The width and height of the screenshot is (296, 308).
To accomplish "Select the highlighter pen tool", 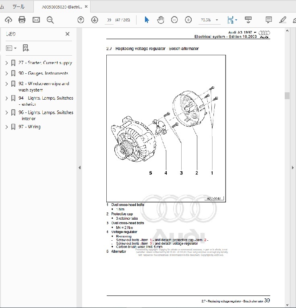I will (283, 20).
